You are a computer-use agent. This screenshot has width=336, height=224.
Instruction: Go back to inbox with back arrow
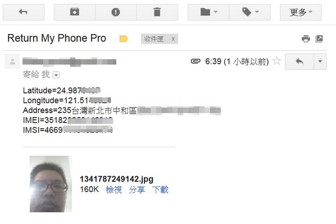click(24, 12)
